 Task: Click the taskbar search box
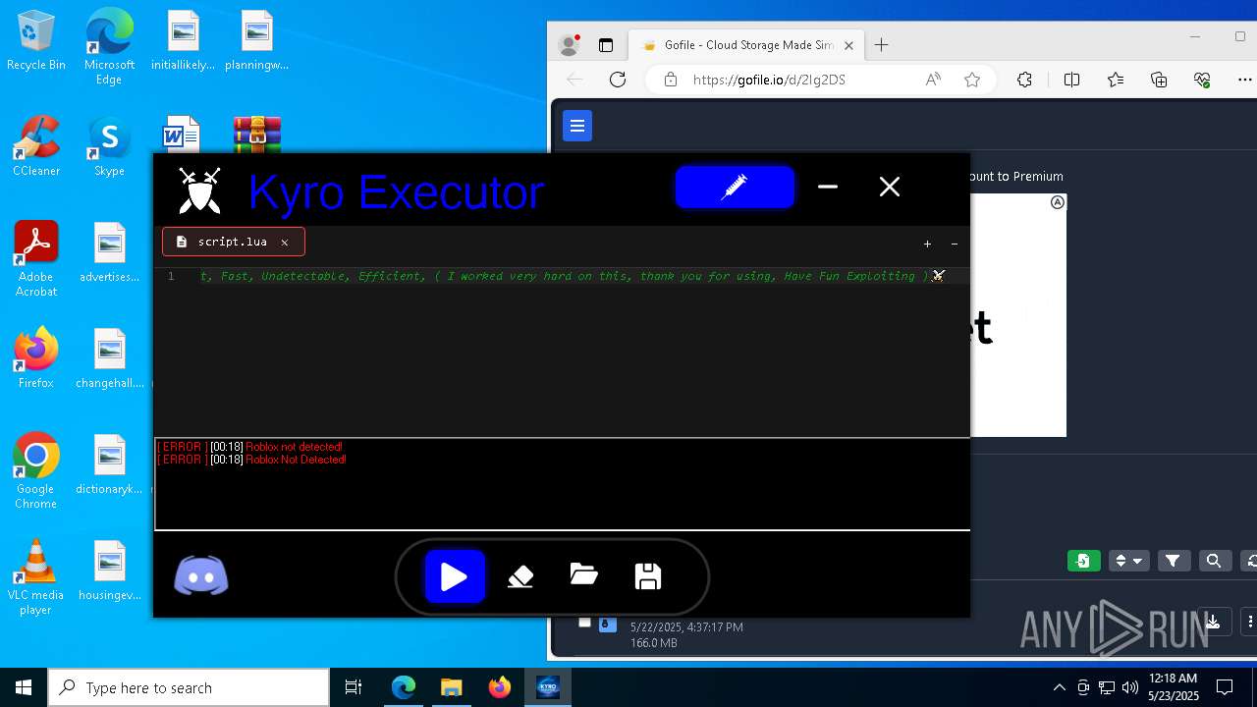pyautogui.click(x=189, y=687)
